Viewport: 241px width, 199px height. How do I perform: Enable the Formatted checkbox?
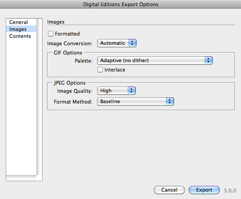(x=51, y=34)
